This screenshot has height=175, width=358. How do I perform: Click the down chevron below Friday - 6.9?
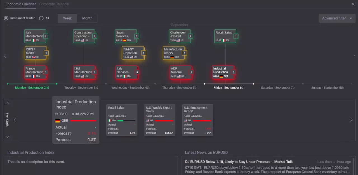click(x=8, y=137)
